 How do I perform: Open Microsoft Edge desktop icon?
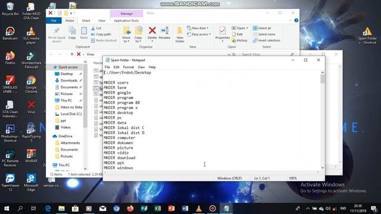31,182
